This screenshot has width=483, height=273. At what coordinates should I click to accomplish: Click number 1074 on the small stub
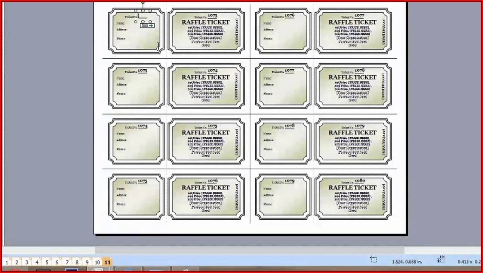click(142, 126)
